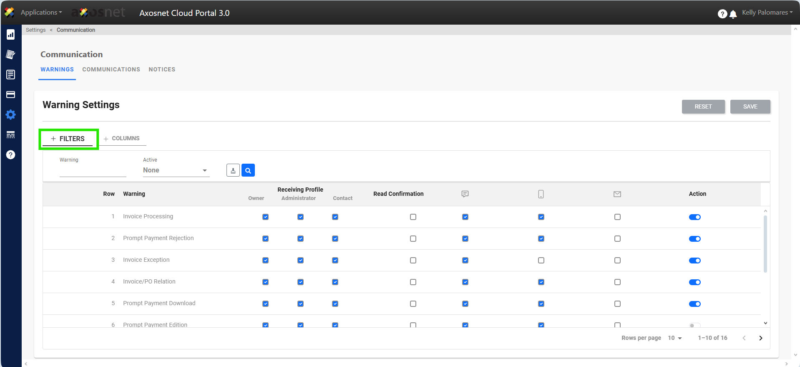This screenshot has width=800, height=367.
Task: Click the blue search filter button
Action: tap(248, 170)
